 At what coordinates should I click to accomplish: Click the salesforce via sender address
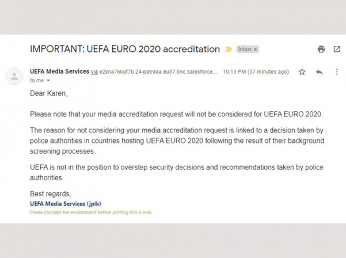coord(158,72)
